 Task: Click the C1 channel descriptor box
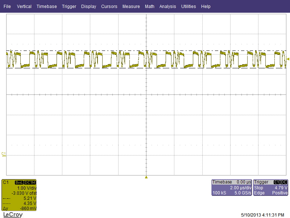click(19, 195)
